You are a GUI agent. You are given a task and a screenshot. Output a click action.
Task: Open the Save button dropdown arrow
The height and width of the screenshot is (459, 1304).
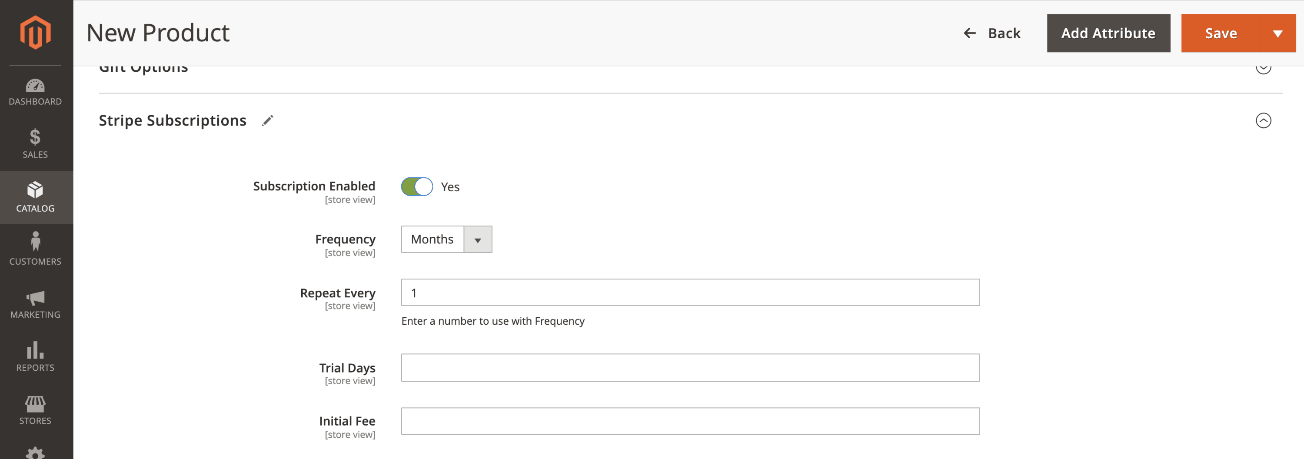(x=1277, y=33)
